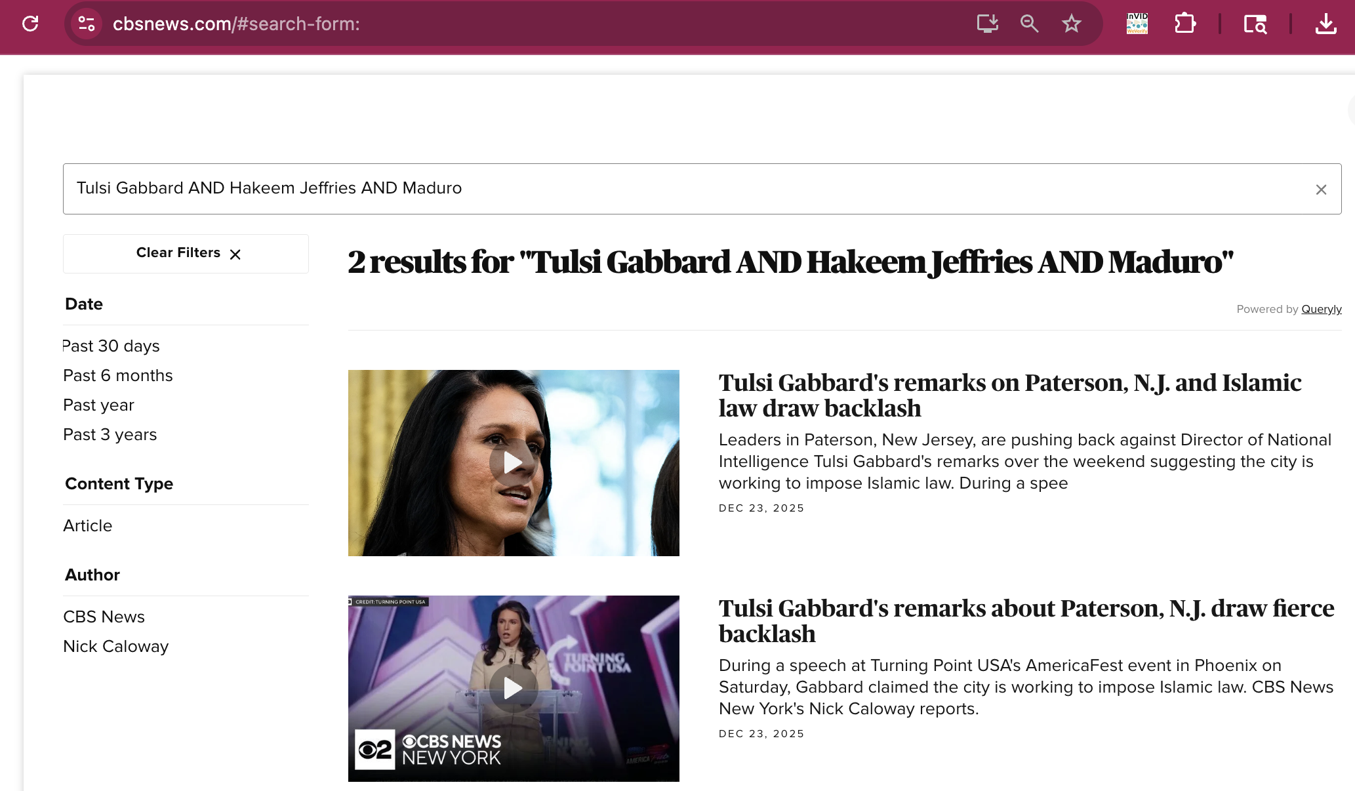Screen dimensions: 1355x791
Task: Click the Clear Filters button
Action: tap(186, 253)
